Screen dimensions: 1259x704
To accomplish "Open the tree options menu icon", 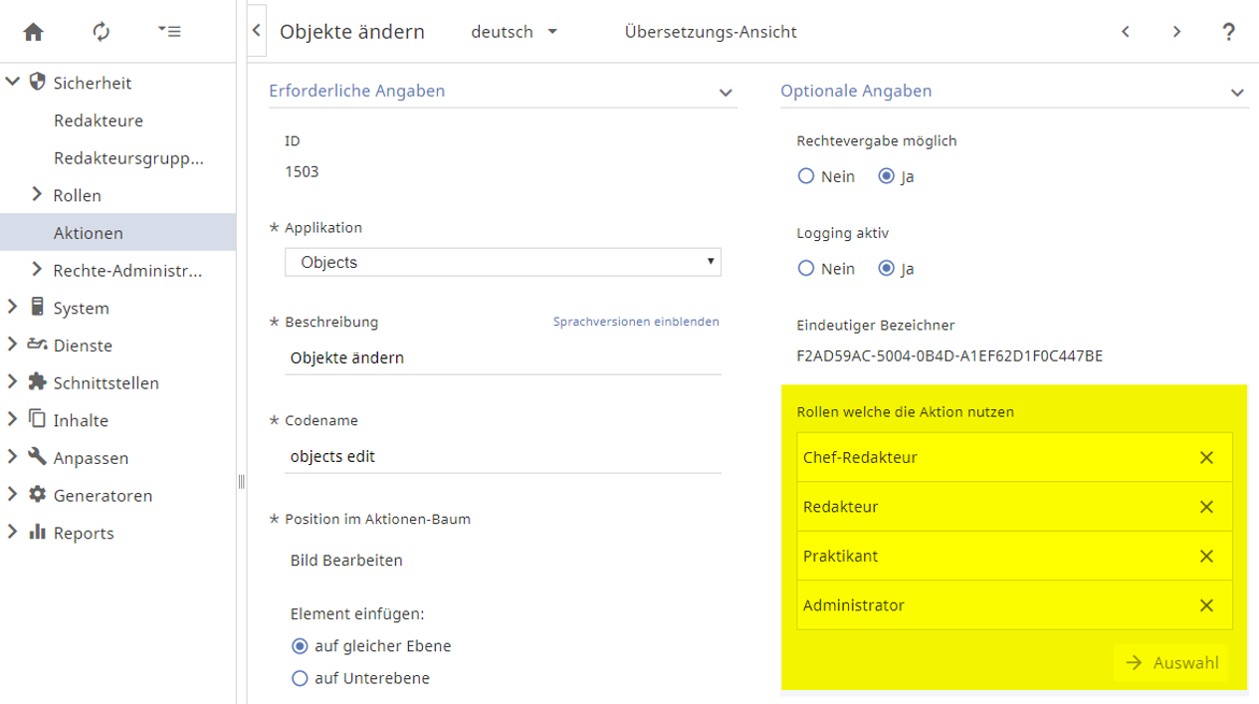I will coord(168,32).
